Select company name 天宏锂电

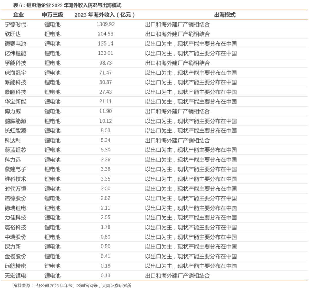tap(15, 276)
